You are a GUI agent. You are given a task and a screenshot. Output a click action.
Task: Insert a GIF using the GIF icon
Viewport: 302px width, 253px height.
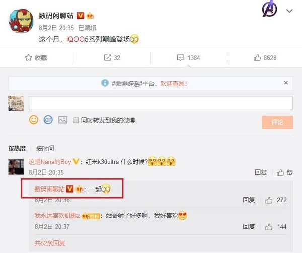(x=48, y=120)
